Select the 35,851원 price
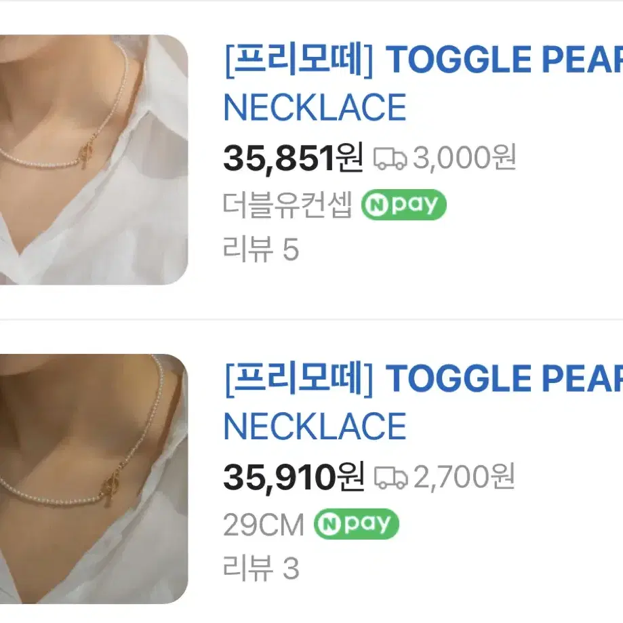Viewport: 623px width, 623px height. [x=294, y=159]
